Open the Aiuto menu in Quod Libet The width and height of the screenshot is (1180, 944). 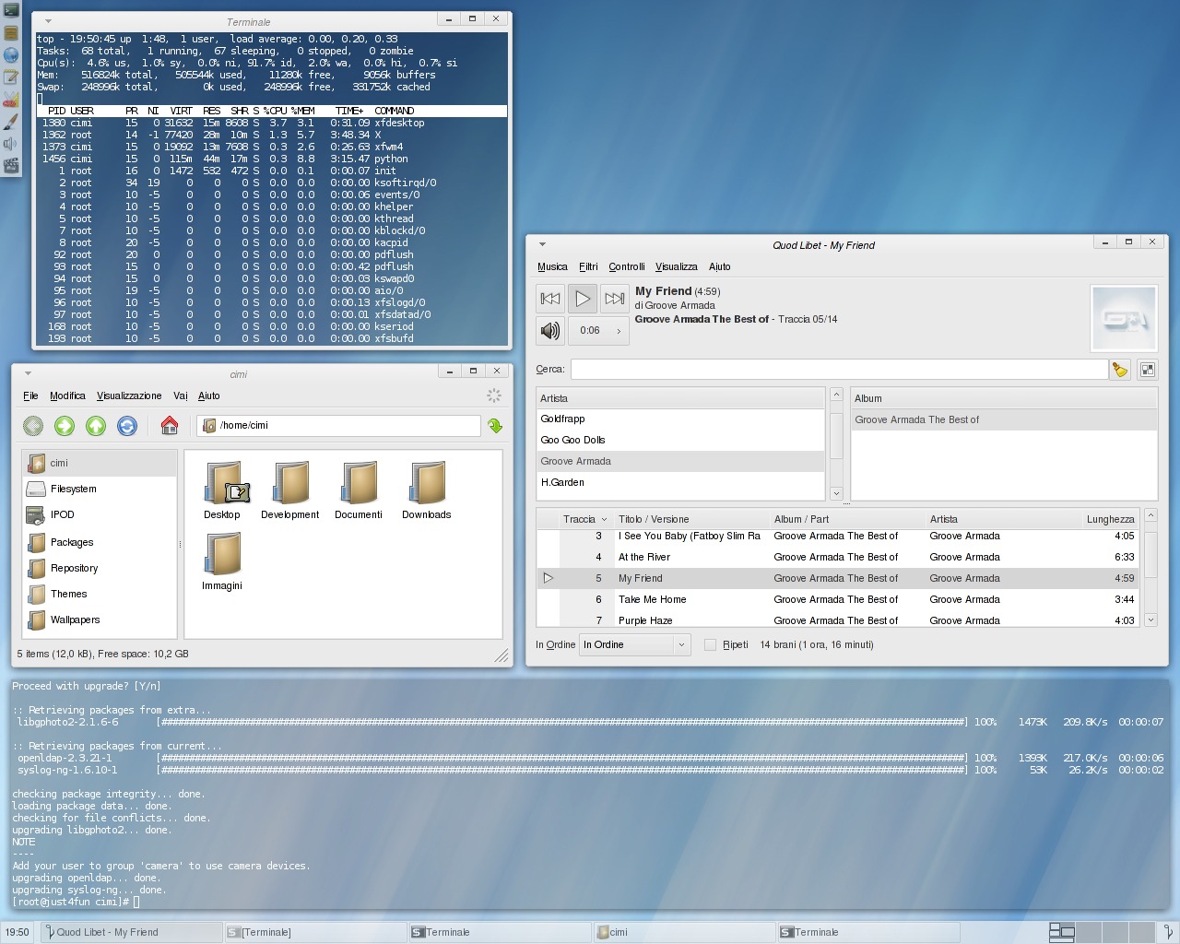pyautogui.click(x=720, y=266)
